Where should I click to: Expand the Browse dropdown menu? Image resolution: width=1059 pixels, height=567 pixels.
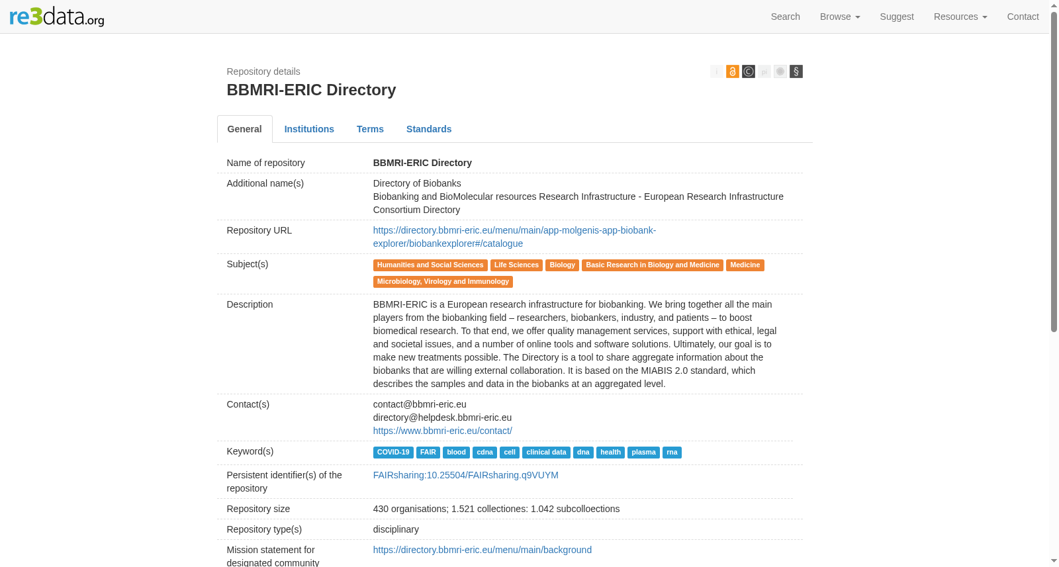pos(840,17)
